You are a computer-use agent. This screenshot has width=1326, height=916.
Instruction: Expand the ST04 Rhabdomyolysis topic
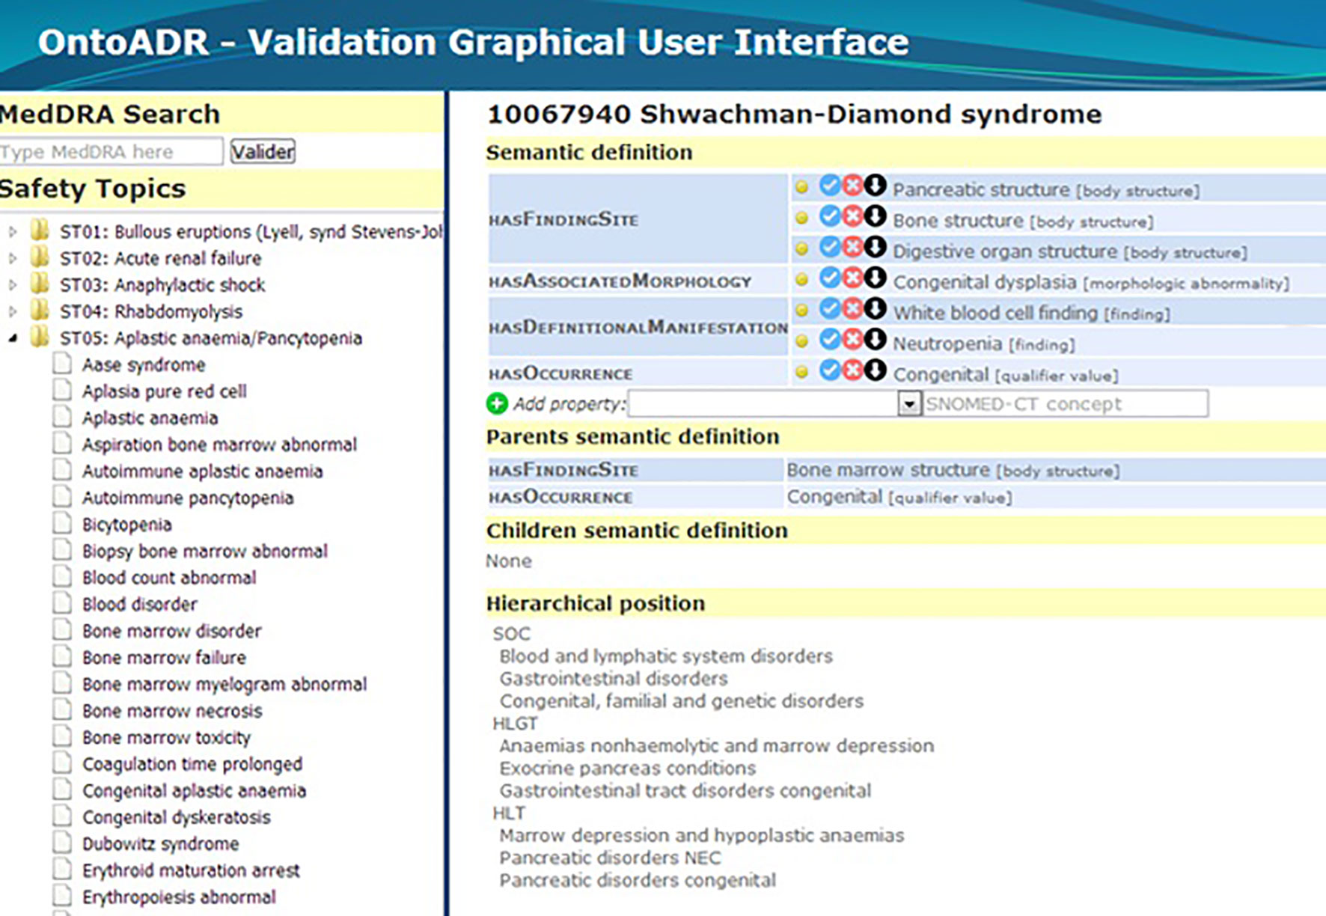13,311
